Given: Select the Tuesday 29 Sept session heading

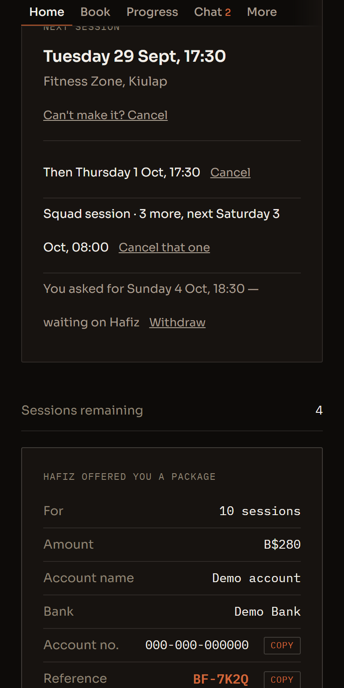Looking at the screenshot, I should click(x=135, y=56).
